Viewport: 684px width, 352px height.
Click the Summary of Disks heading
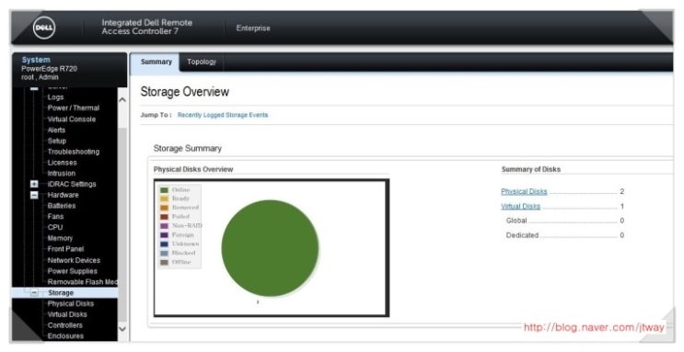pos(531,169)
